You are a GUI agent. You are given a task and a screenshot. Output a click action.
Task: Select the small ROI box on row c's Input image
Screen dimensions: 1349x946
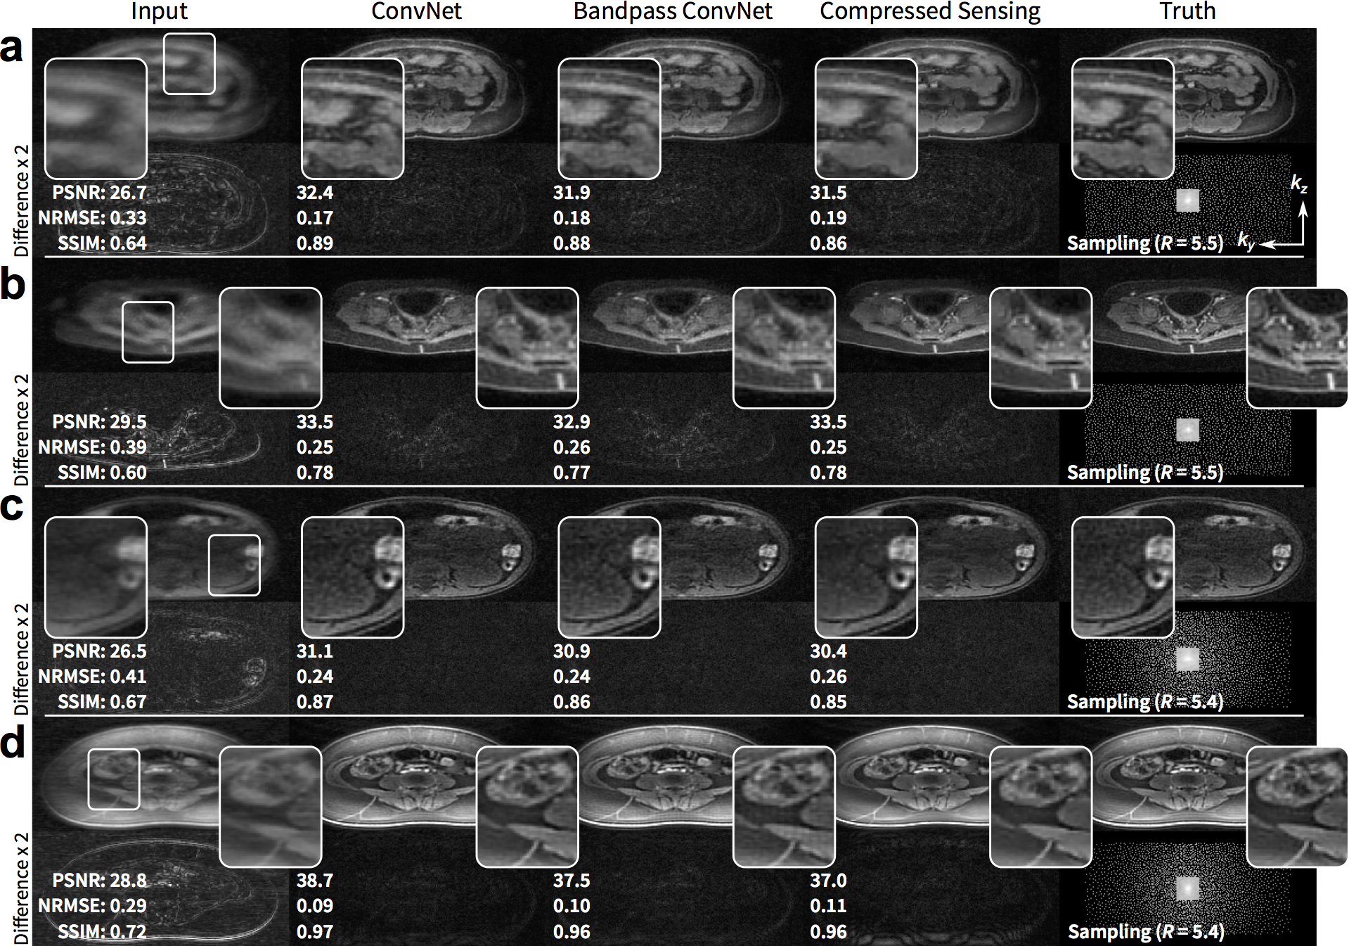[234, 565]
